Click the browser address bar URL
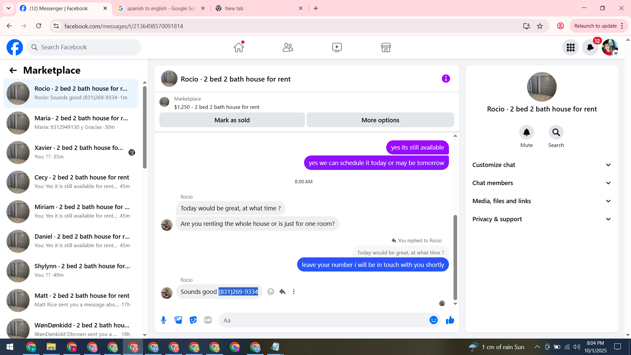The width and height of the screenshot is (631, 355). [x=124, y=26]
